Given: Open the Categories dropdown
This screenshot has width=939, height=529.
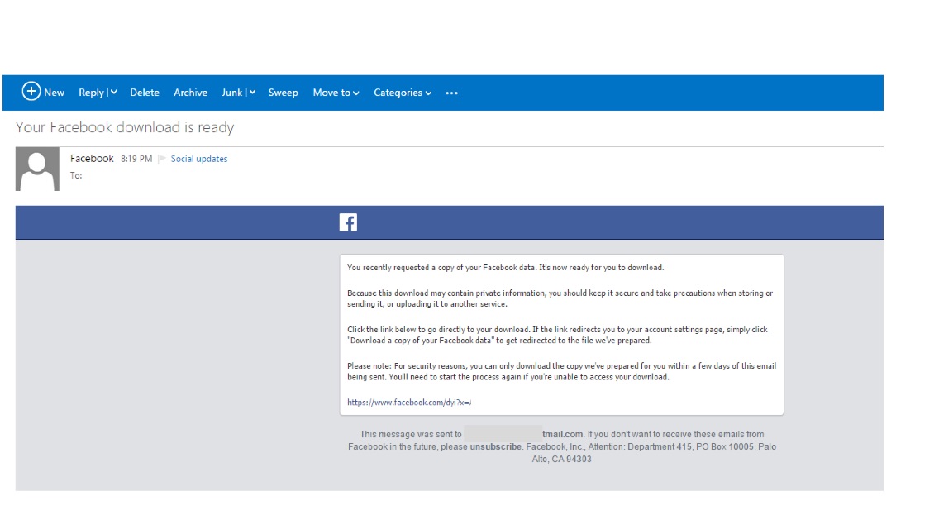Looking at the screenshot, I should click(x=403, y=93).
